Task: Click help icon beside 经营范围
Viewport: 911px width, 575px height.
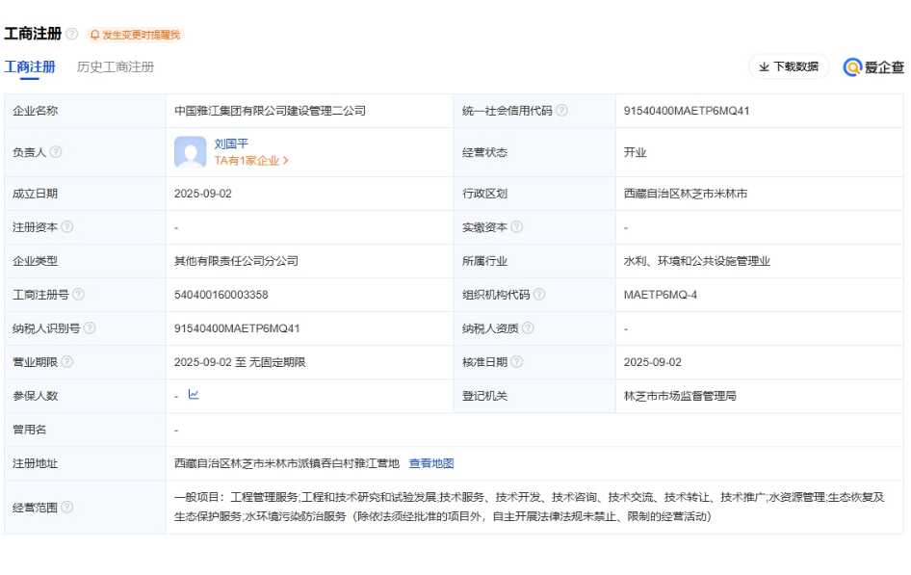Action: pyautogui.click(x=67, y=508)
